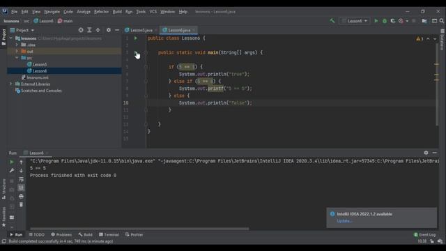Click the Update link in notification
The width and height of the screenshot is (446, 251).
click(344, 221)
